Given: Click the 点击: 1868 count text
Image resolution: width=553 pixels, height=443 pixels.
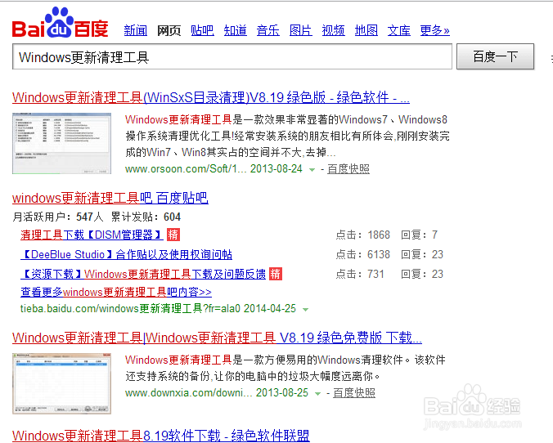Looking at the screenshot, I should pyautogui.click(x=362, y=235).
